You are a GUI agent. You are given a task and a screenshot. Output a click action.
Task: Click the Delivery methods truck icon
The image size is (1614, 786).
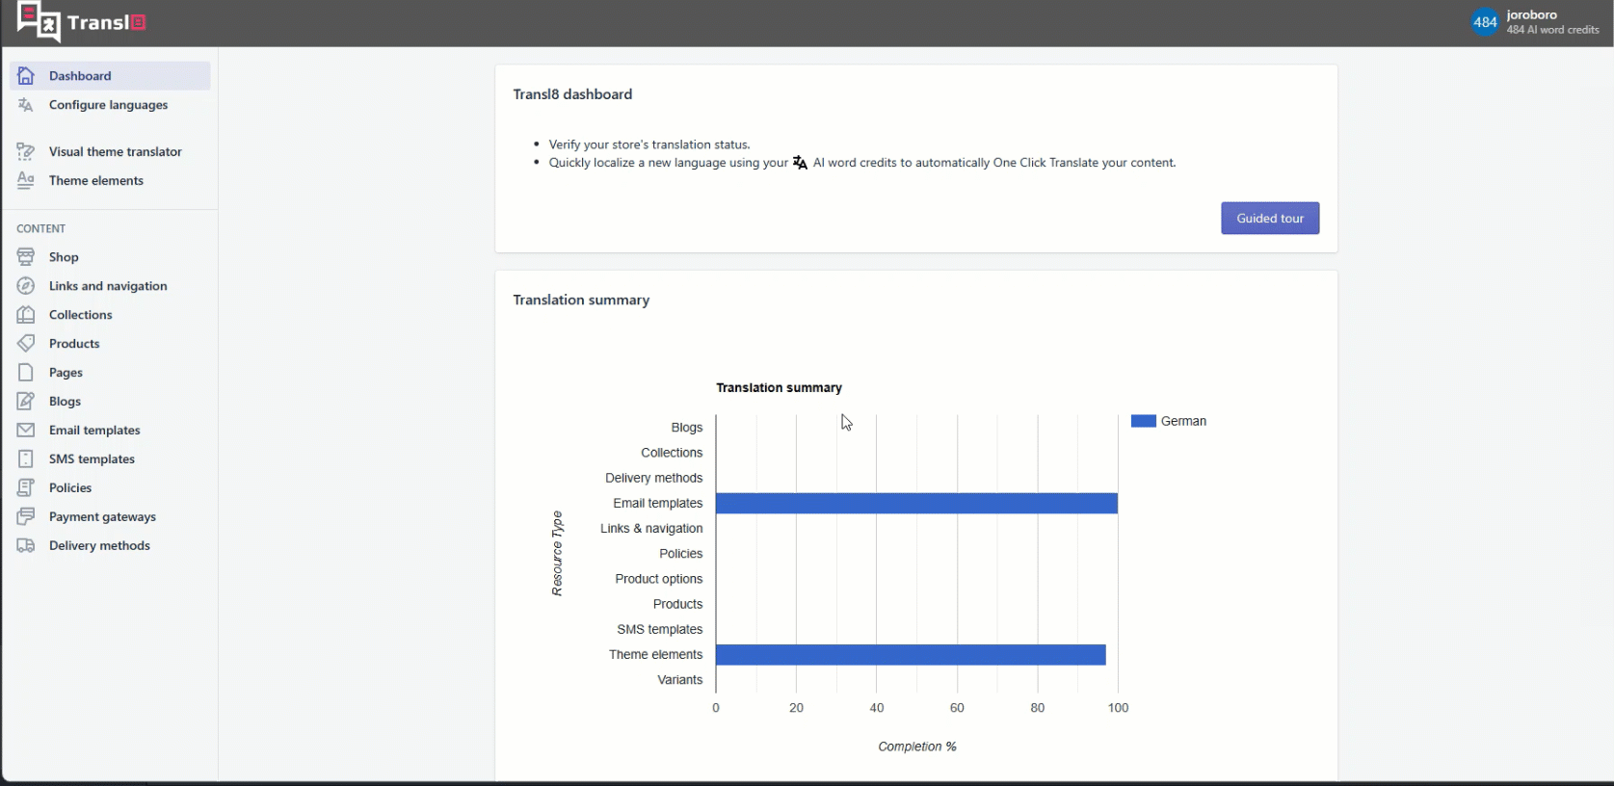tap(26, 546)
